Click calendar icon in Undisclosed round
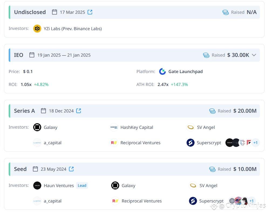 click(x=55, y=12)
